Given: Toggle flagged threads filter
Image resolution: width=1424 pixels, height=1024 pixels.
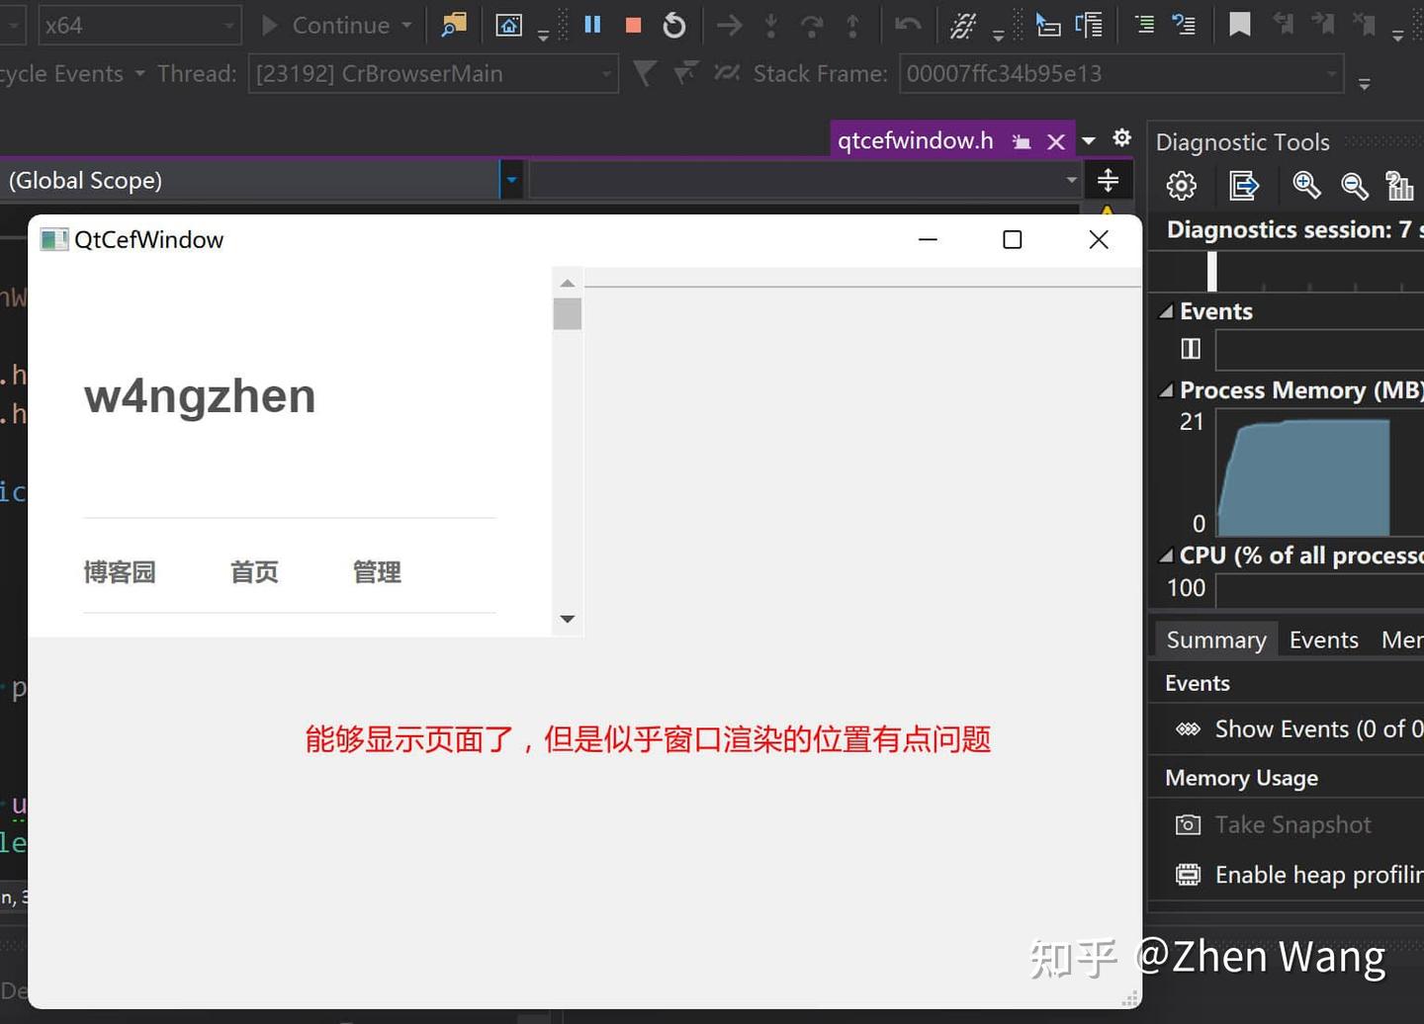Looking at the screenshot, I should (x=644, y=73).
